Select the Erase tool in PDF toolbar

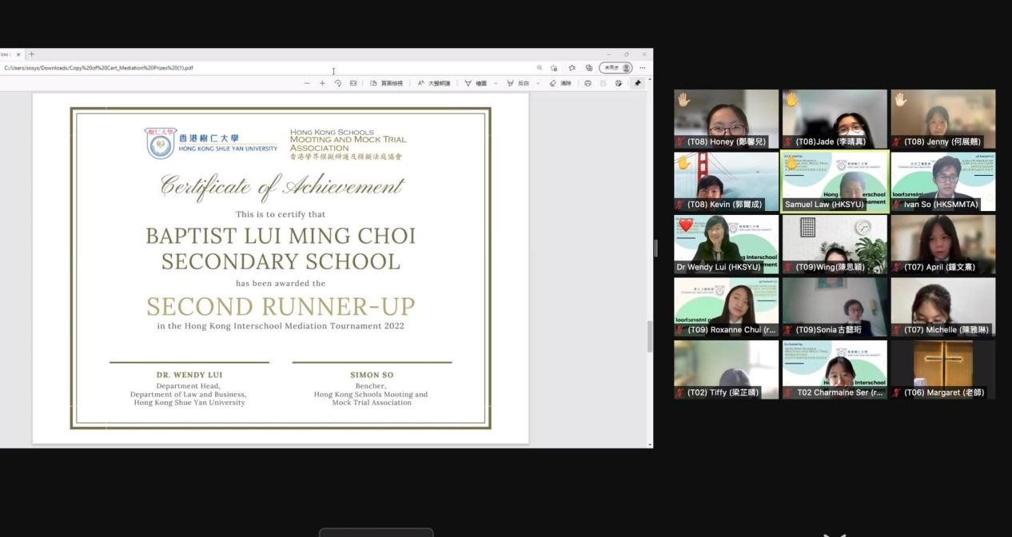click(x=560, y=83)
